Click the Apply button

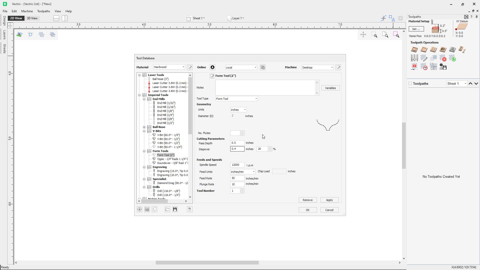click(329, 200)
